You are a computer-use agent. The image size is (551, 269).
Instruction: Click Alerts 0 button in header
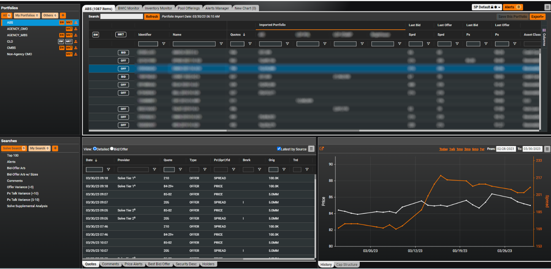[x=513, y=7]
